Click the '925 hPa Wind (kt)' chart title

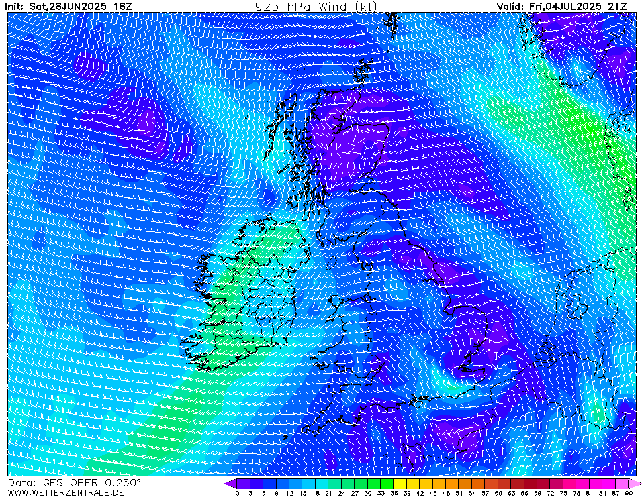pos(316,6)
